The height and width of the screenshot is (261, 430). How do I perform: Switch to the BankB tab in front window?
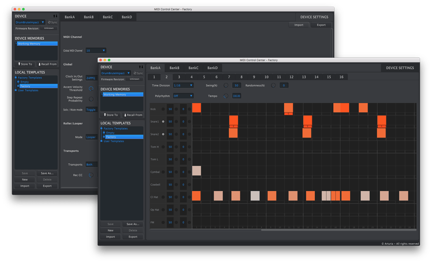click(x=175, y=68)
